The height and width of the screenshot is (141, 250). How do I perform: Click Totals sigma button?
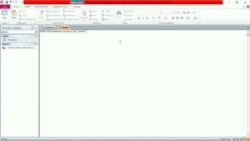click(x=106, y=11)
